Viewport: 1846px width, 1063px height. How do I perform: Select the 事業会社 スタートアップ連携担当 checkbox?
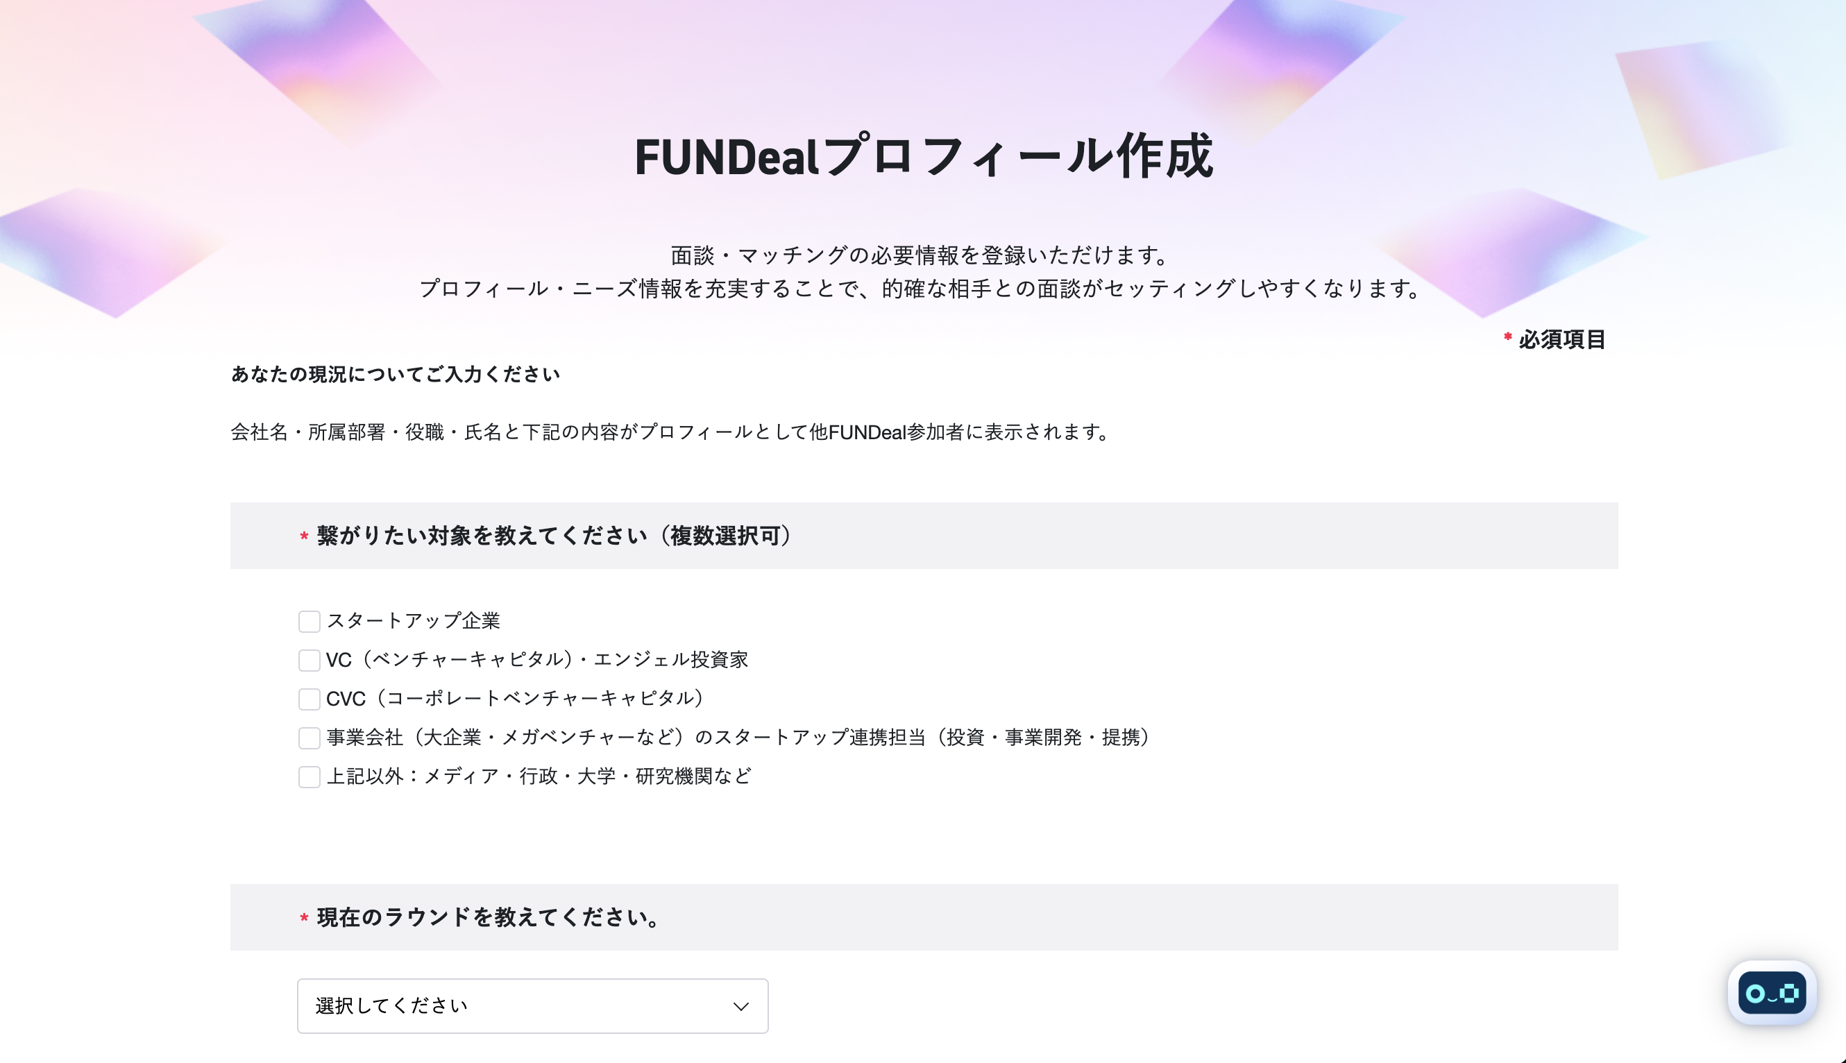pyautogui.click(x=309, y=738)
